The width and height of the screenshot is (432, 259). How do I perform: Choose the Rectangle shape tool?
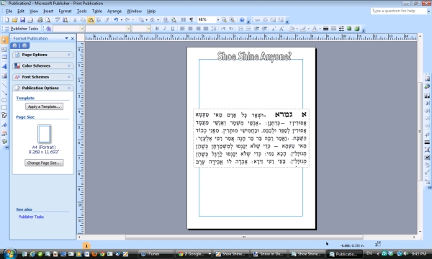click(4, 108)
